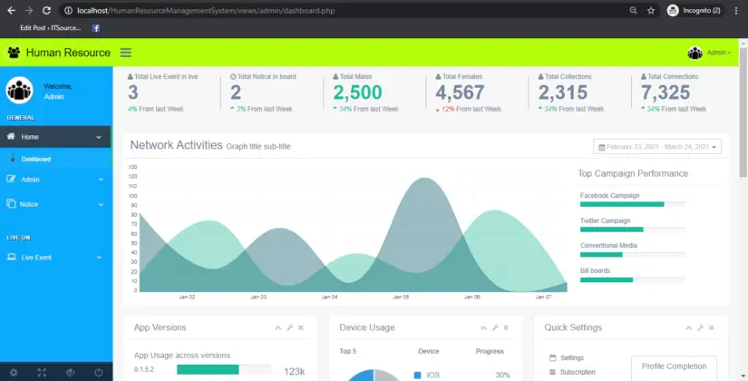
Task: Collapse the App Versions panel
Action: pos(277,327)
